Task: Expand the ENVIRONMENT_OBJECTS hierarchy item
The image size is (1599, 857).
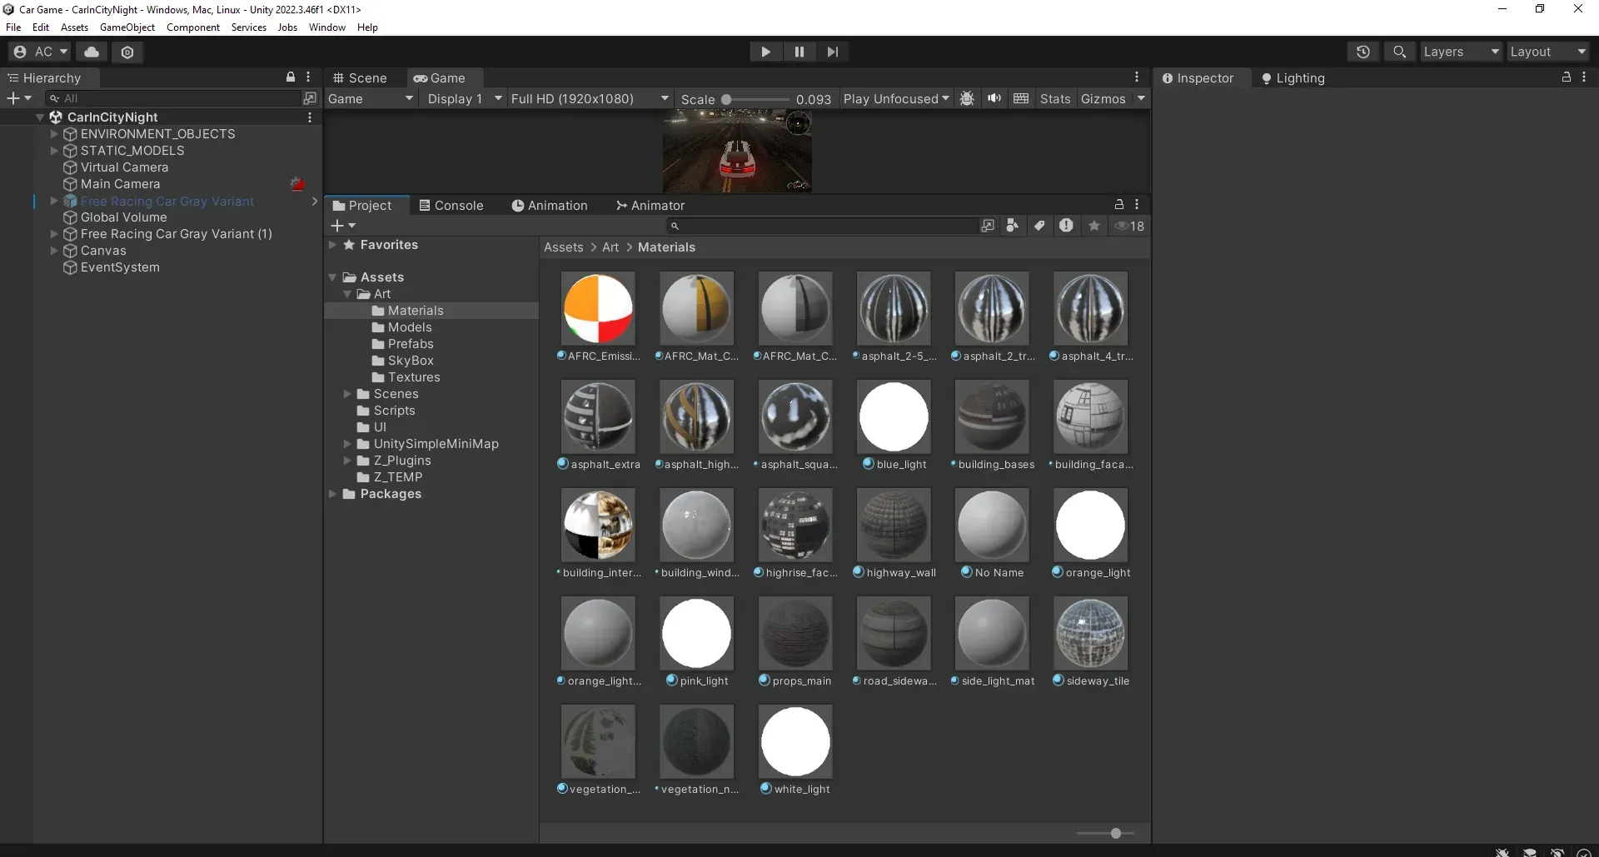Action: (x=54, y=133)
